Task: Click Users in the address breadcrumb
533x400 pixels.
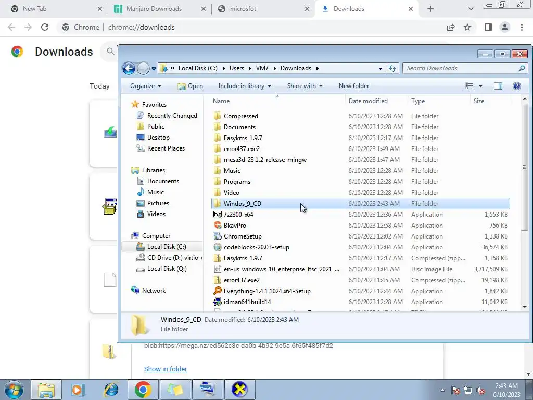Action: 237,68
